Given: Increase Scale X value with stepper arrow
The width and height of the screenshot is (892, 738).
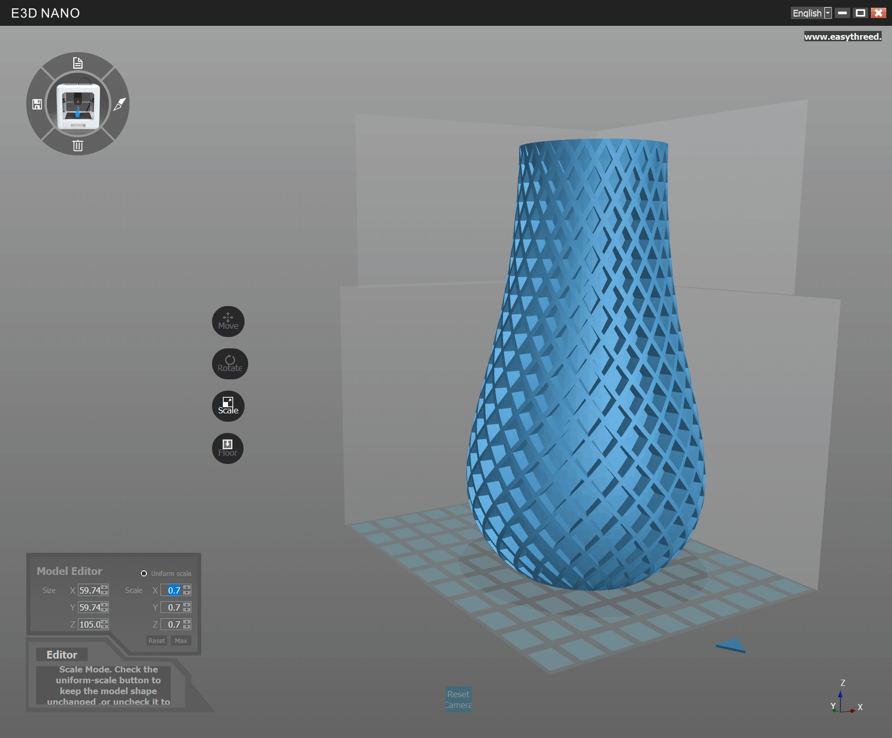Looking at the screenshot, I should click(187, 587).
